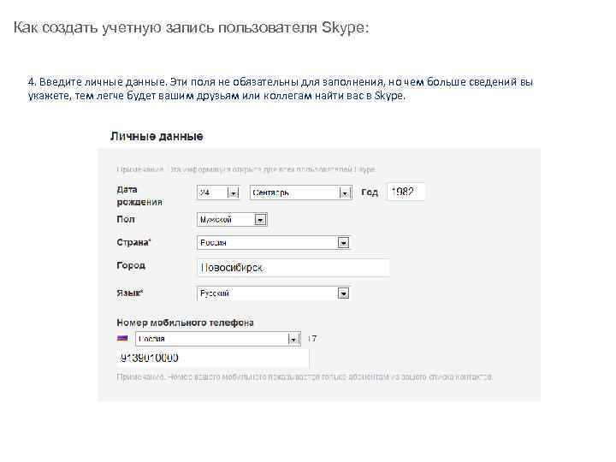Click the Год field containing 1982

405,192
